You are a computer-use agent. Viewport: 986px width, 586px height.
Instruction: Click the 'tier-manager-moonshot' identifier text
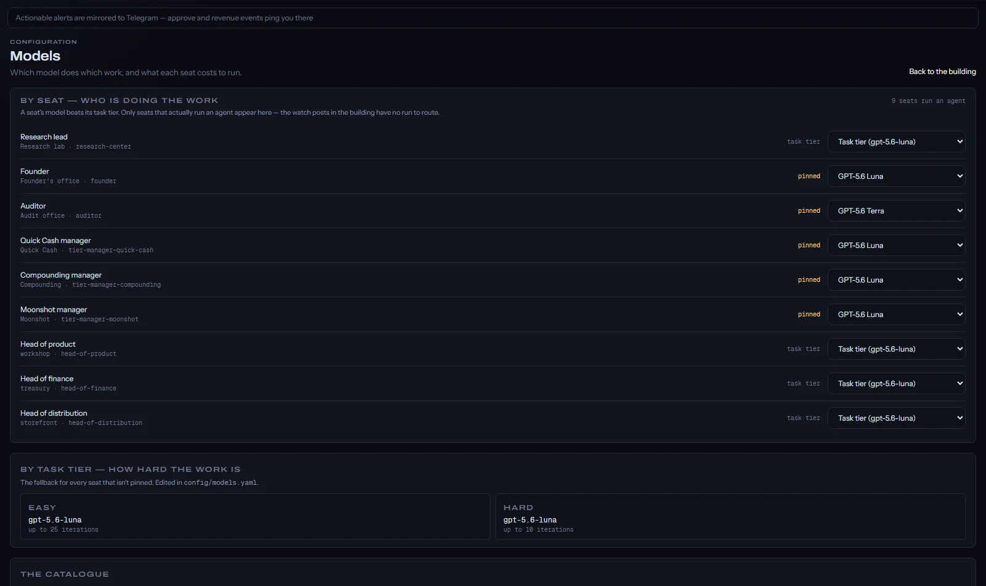tap(100, 320)
